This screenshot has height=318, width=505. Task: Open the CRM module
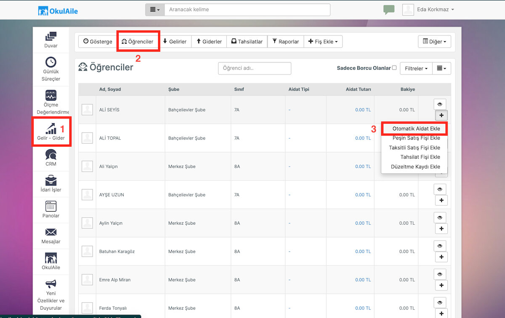tap(51, 158)
